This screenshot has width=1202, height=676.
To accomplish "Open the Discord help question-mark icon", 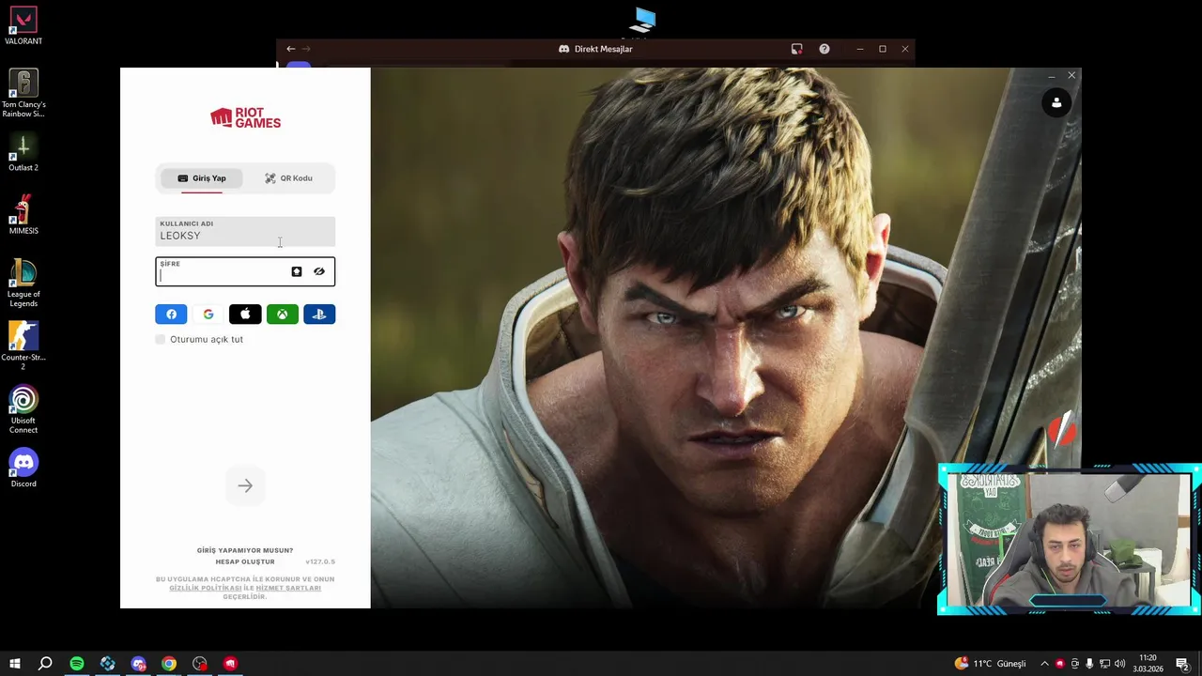I will [824, 49].
